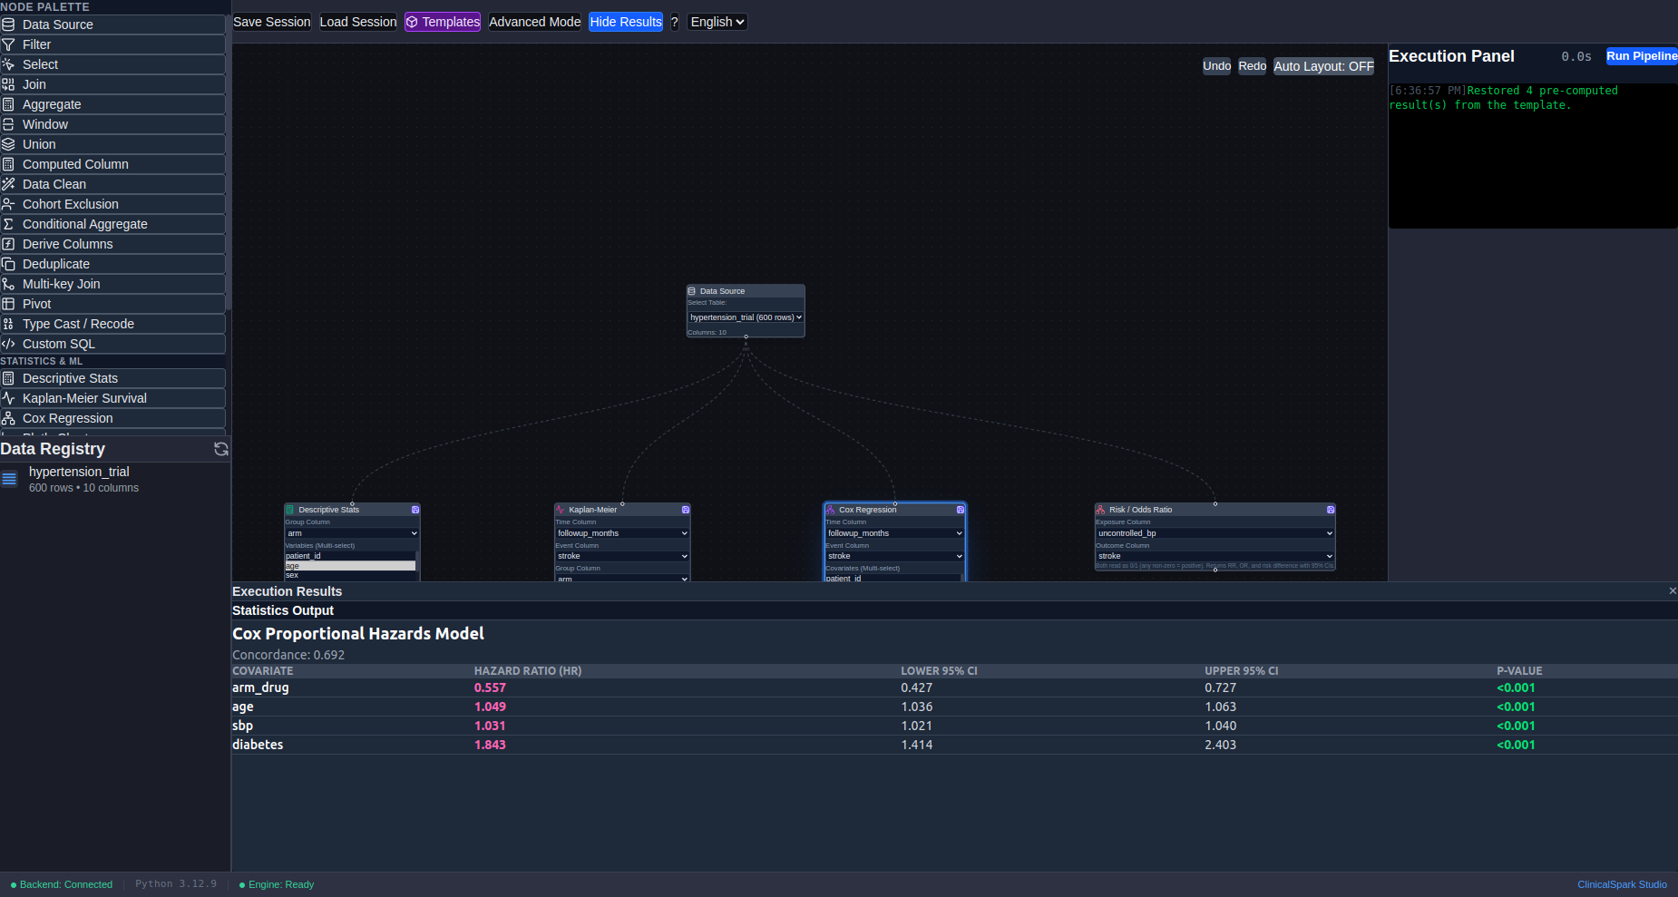The image size is (1678, 897).
Task: Click the Cohort Exclusion icon
Action: point(8,204)
